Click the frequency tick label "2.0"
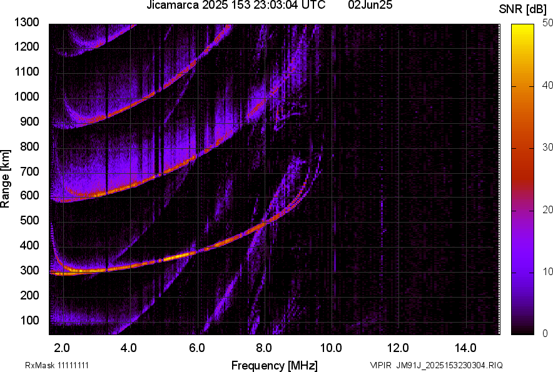Viewport: 553px width, 372px height. [x=62, y=348]
